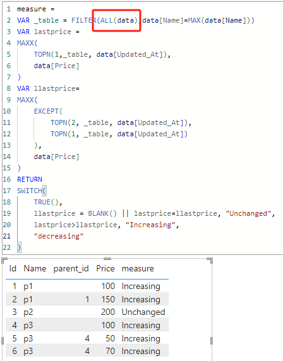Click the p2 name cell

[x=28, y=312]
